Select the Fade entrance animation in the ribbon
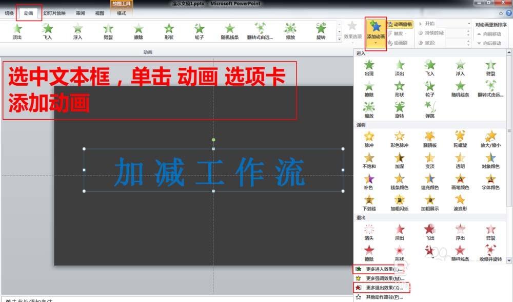 coord(18,31)
